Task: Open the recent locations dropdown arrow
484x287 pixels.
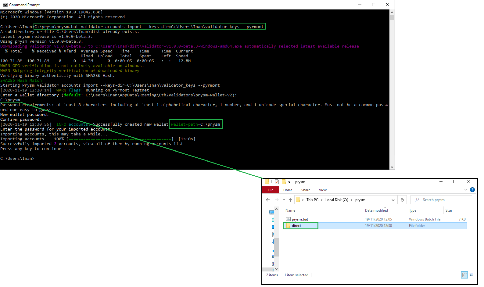Action: point(284,200)
